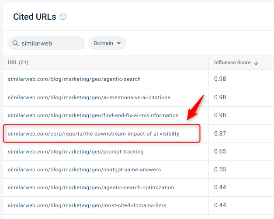Open the Cited URLs info icon
The width and height of the screenshot is (274, 219).
click(x=63, y=17)
